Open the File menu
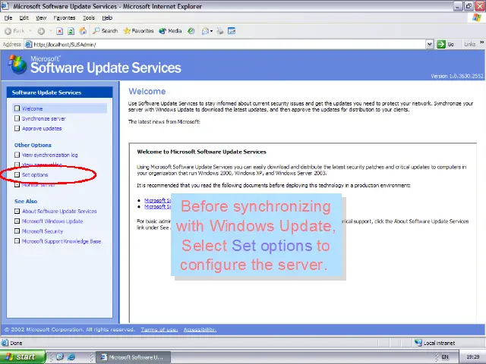The image size is (486, 364). click(x=8, y=18)
